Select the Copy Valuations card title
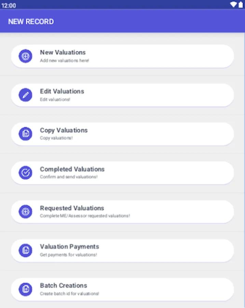Image resolution: width=245 pixels, height=308 pixels. click(x=64, y=130)
